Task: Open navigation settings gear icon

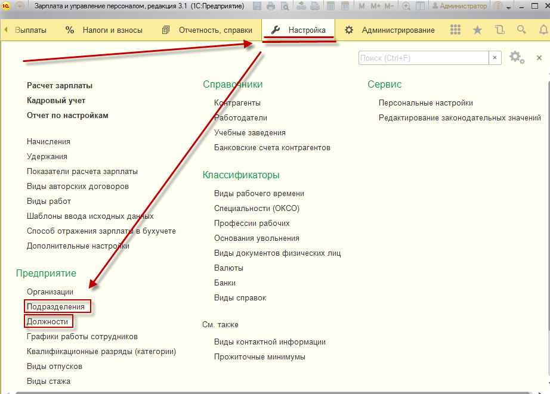Action: pos(517,58)
